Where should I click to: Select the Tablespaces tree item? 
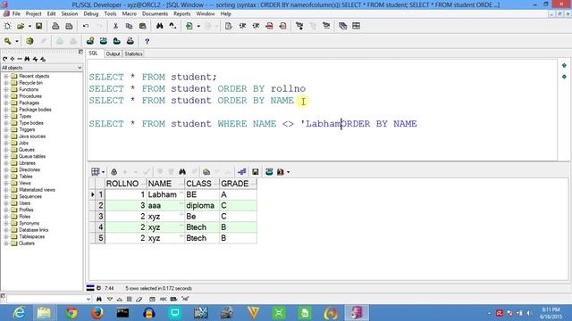(x=32, y=236)
